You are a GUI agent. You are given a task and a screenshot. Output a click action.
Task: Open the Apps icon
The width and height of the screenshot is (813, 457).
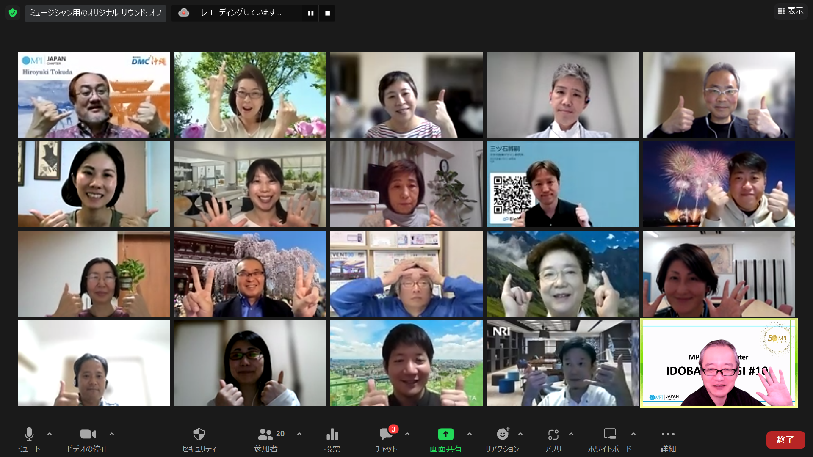click(553, 435)
